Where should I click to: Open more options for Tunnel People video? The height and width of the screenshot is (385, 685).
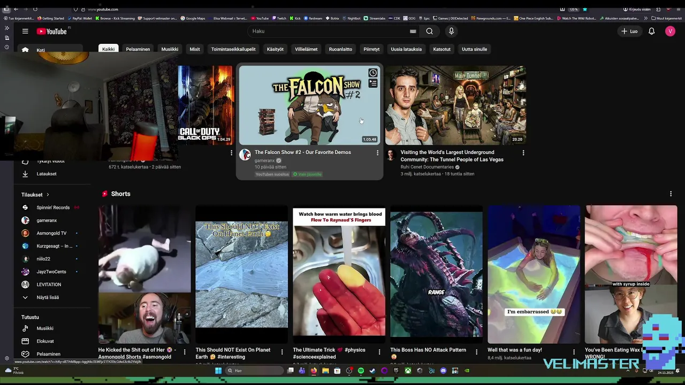523,153
